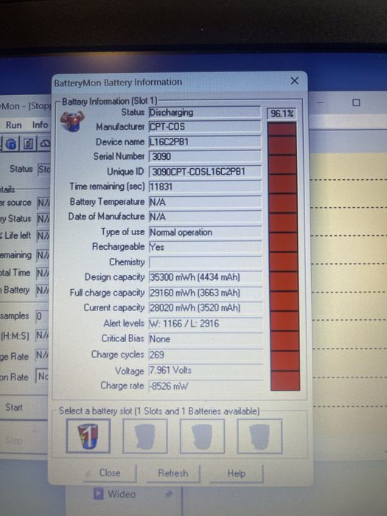Click the Charge rate value -8526 mW

pos(206,386)
